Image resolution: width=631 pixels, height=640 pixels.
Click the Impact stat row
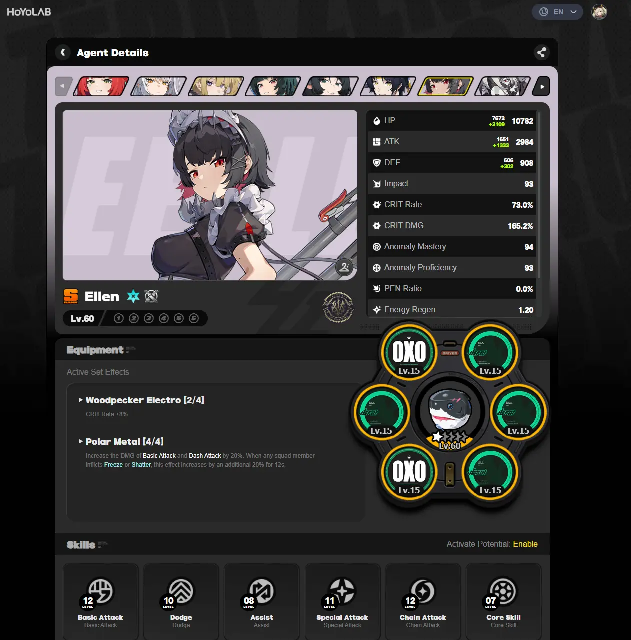(x=452, y=184)
